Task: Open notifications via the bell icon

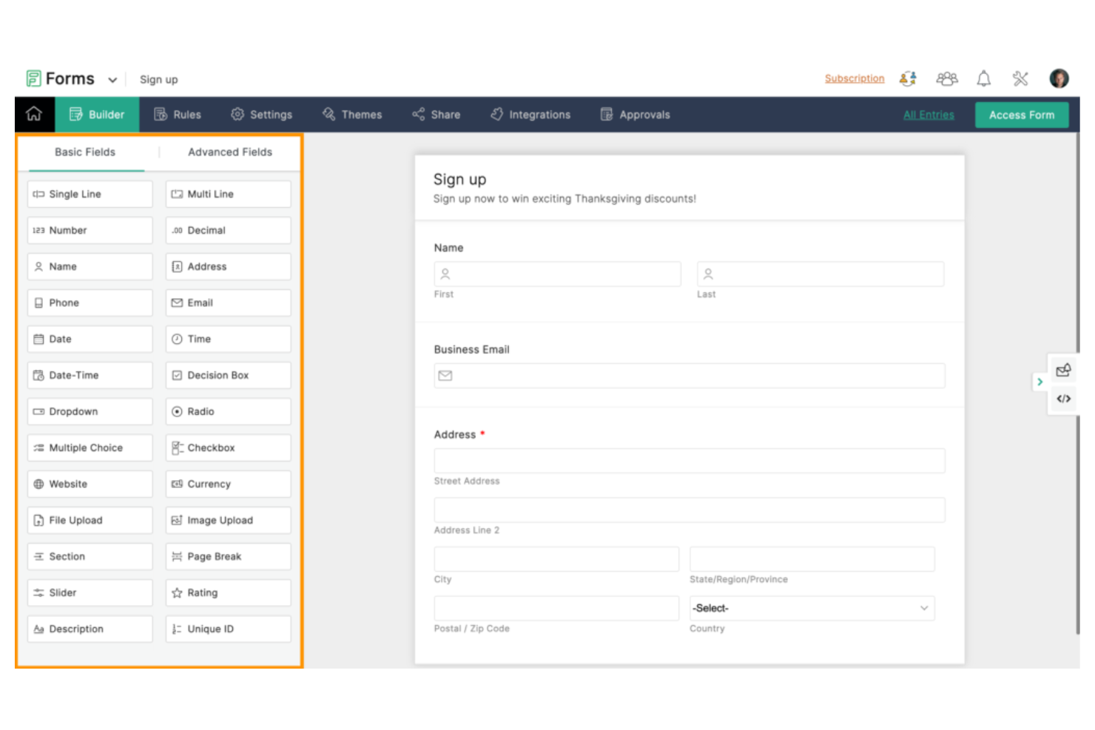Action: pyautogui.click(x=984, y=78)
